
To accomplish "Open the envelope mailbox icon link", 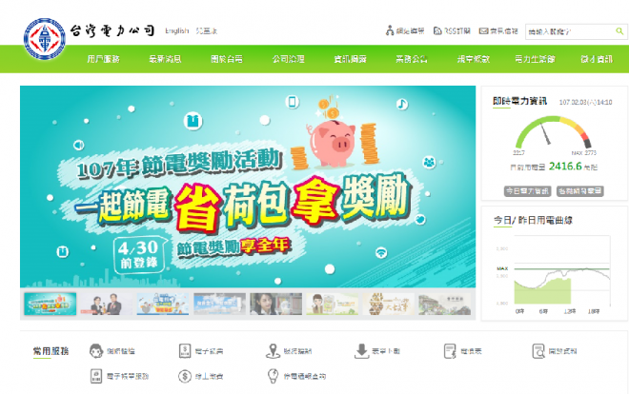I will (483, 30).
